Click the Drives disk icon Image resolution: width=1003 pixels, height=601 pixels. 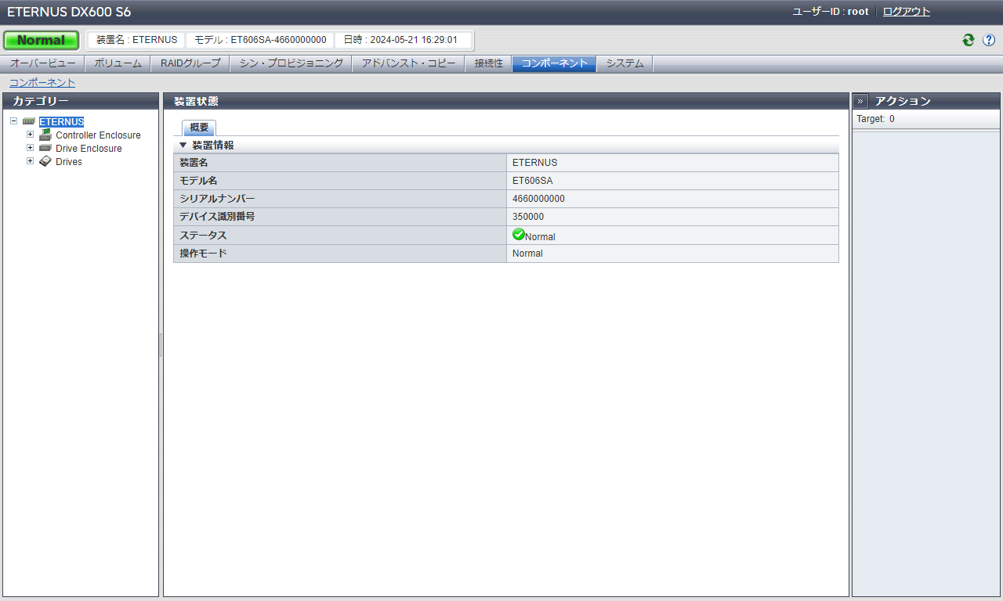(x=45, y=161)
